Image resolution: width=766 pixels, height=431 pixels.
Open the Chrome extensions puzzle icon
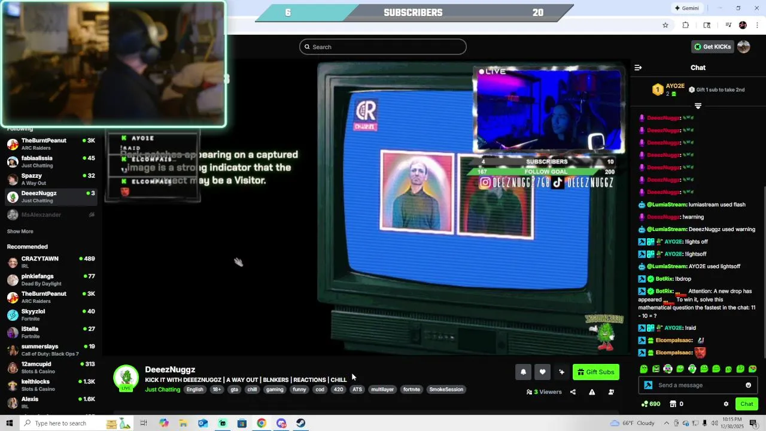coord(686,25)
